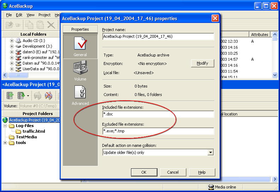280x192 pixels.
Task: Click Cancel in the properties dialog
Action: click(x=173, y=172)
